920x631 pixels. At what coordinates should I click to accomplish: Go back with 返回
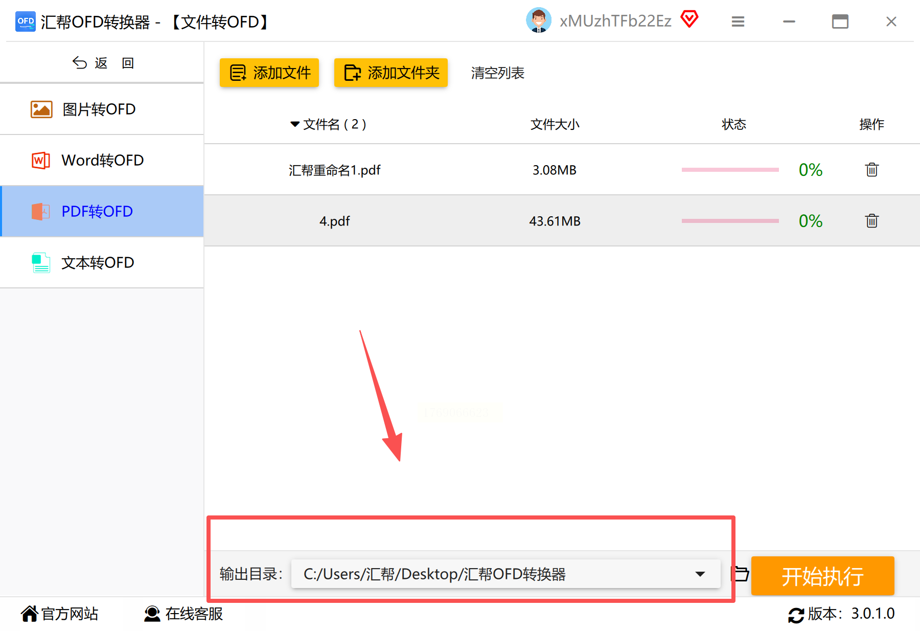tap(103, 62)
